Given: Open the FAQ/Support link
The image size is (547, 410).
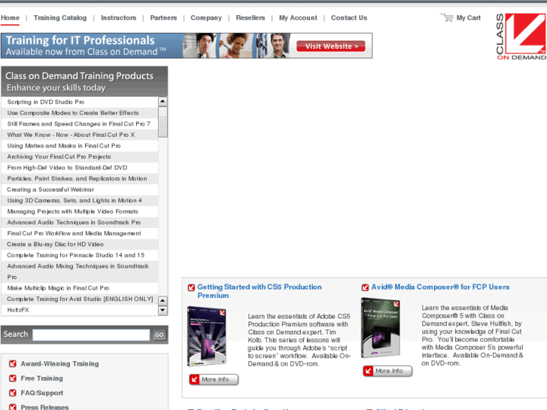Looking at the screenshot, I should coord(42,393).
